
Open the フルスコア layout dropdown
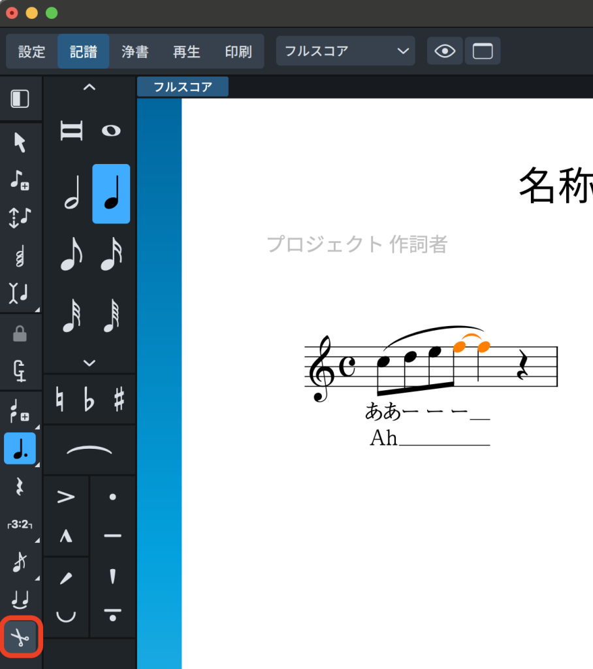[345, 51]
